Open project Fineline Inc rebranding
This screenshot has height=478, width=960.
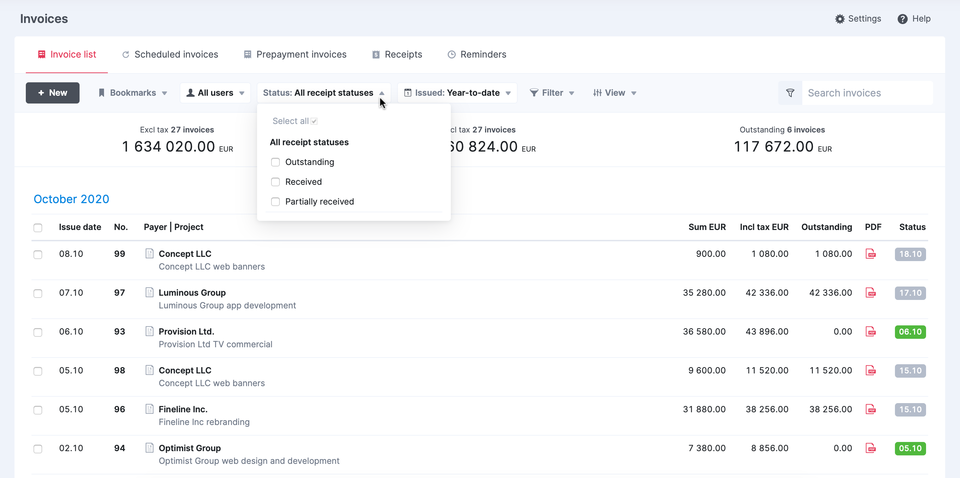point(204,422)
